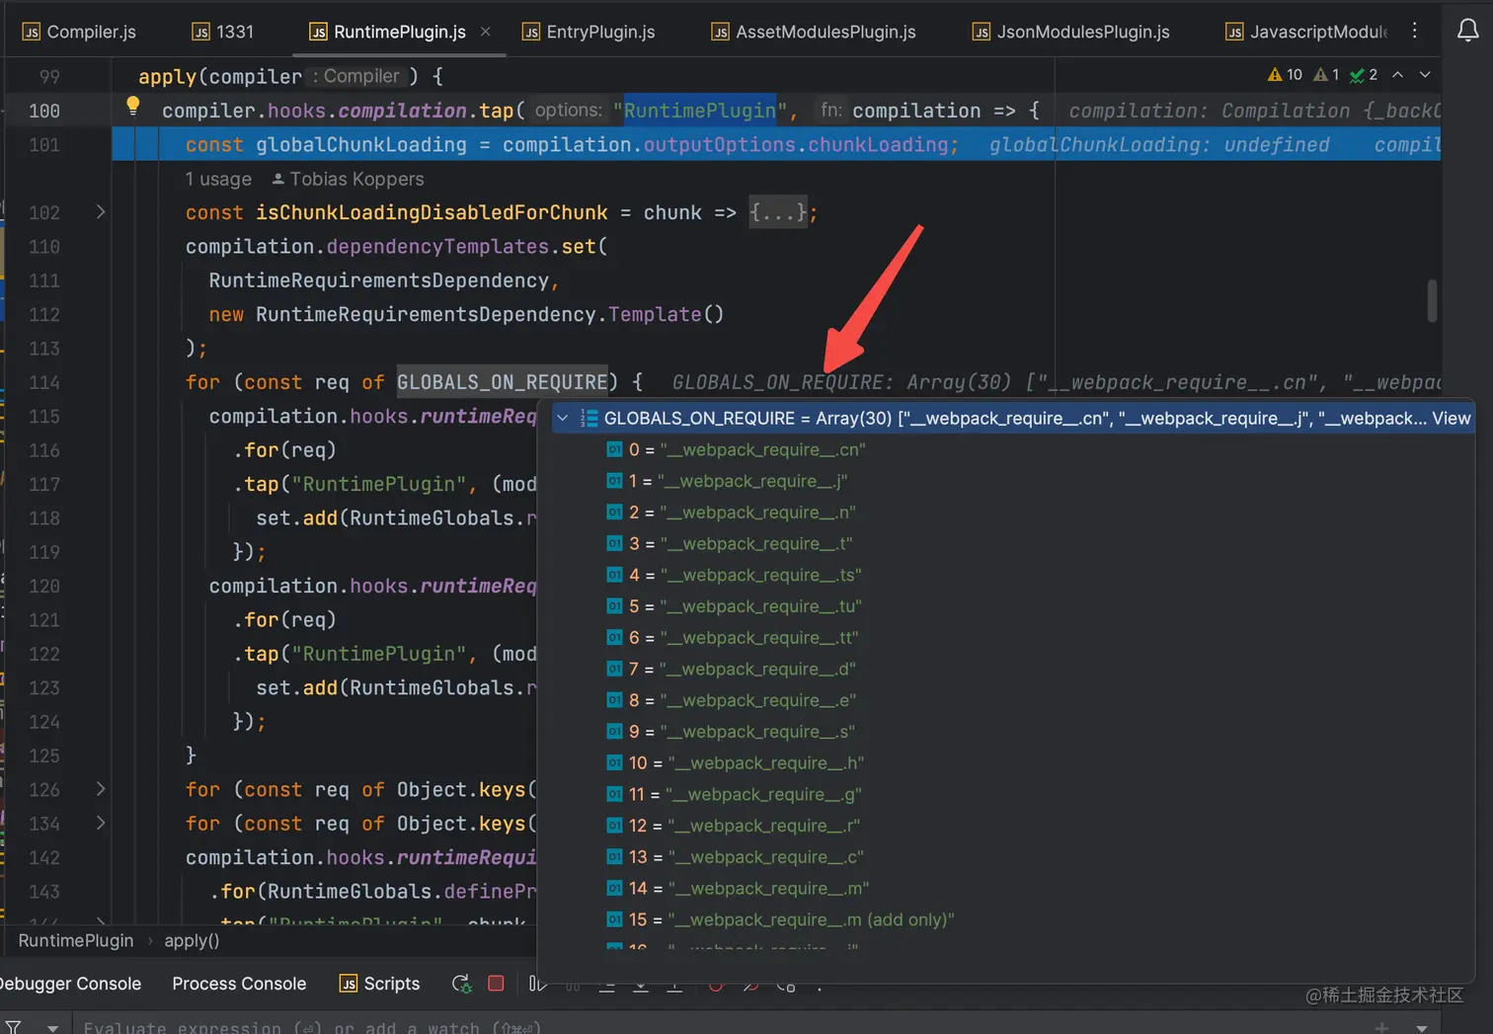Click the yellow lightbulb intention icon
This screenshot has width=1493, height=1034.
(132, 106)
